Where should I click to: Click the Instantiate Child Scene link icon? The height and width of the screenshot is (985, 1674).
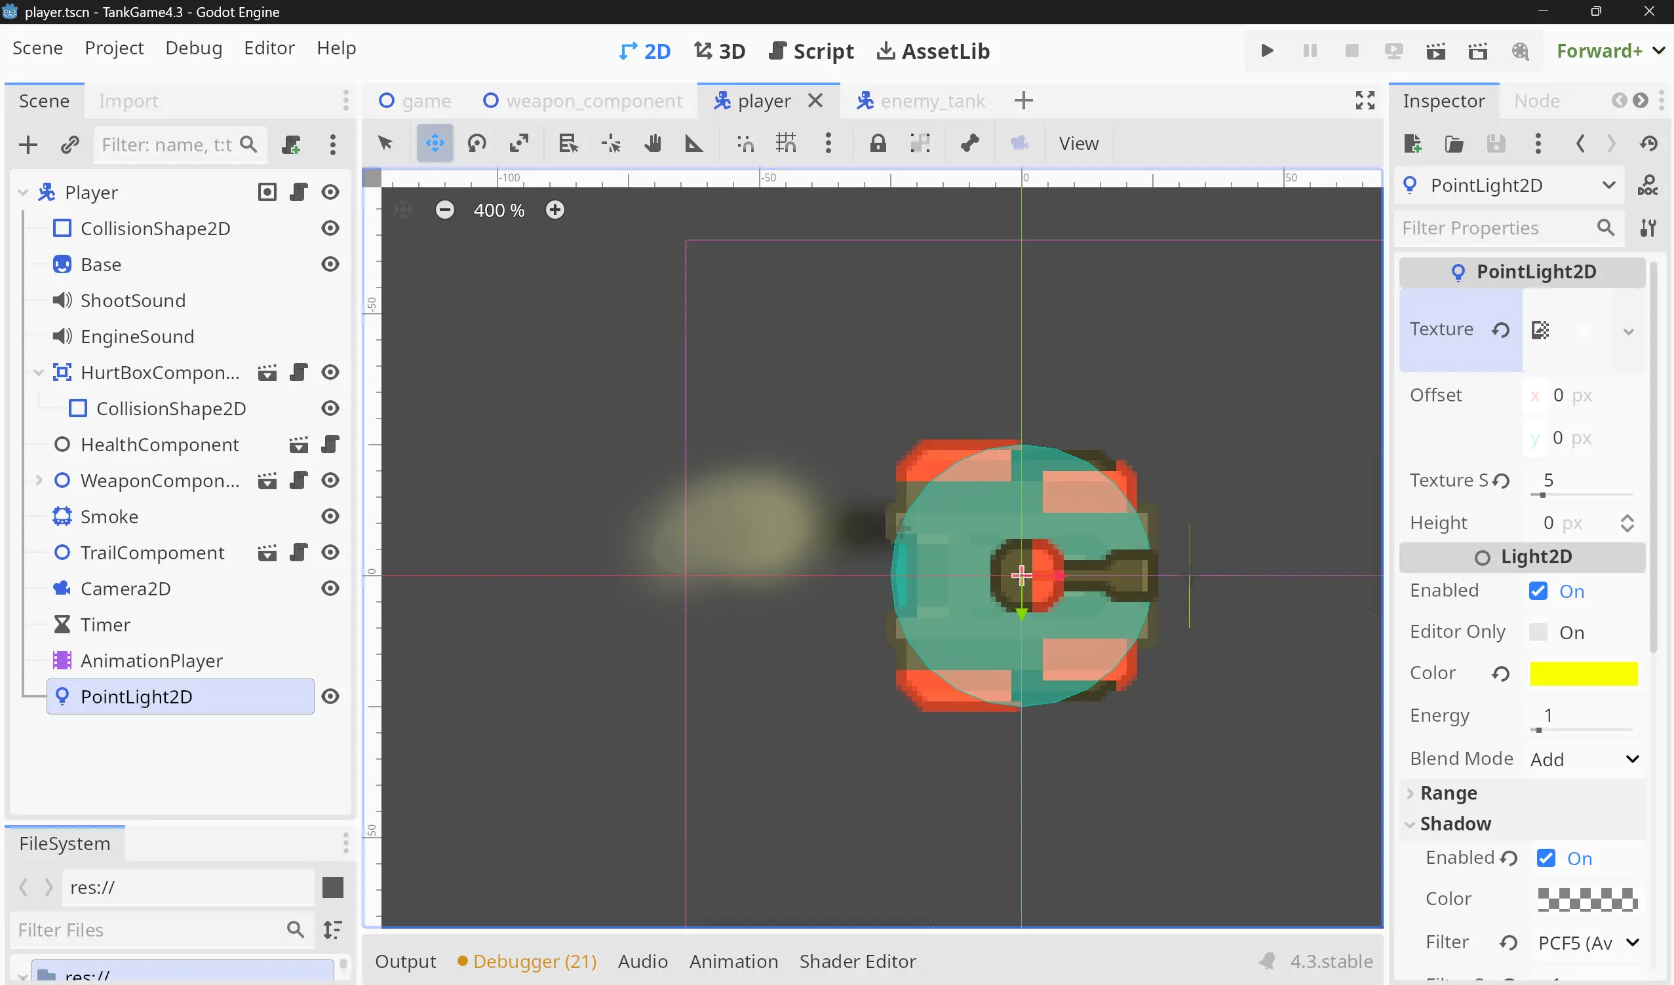coord(69,145)
